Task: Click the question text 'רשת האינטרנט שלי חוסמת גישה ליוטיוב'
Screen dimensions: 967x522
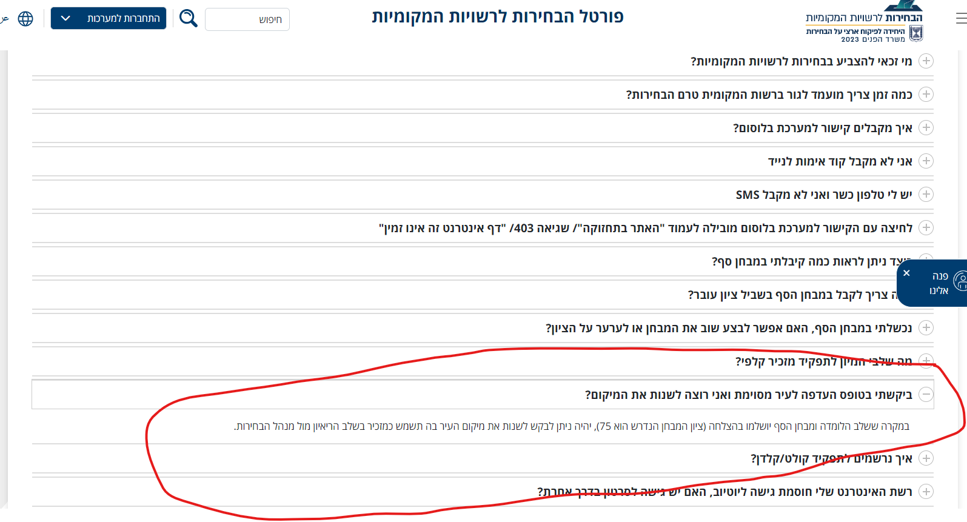Action: 725,492
